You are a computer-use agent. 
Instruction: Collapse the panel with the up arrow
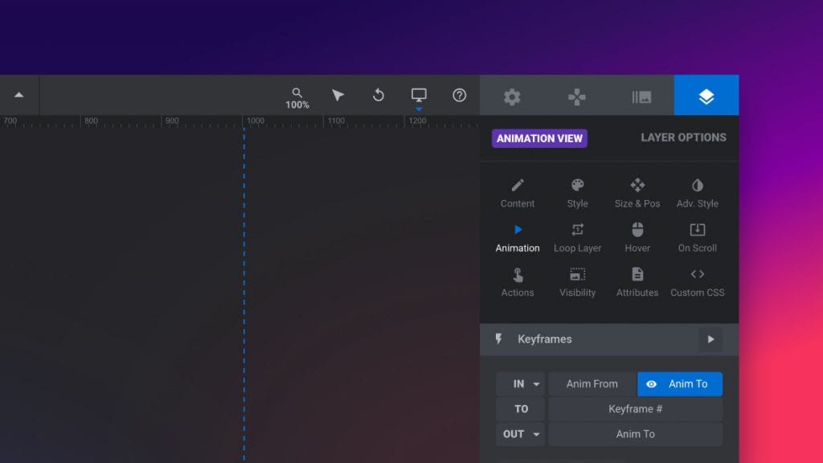pos(19,95)
